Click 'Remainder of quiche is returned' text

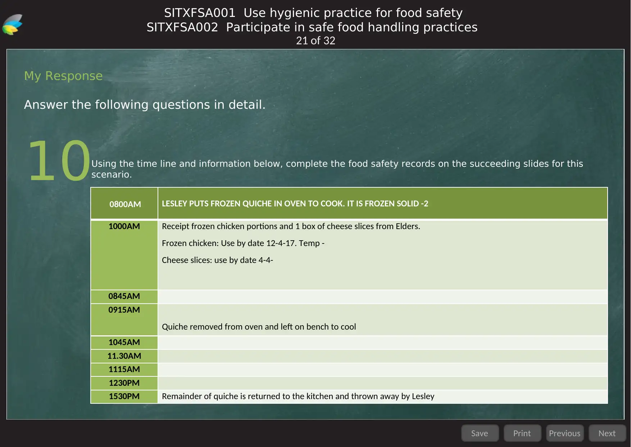[298, 396]
